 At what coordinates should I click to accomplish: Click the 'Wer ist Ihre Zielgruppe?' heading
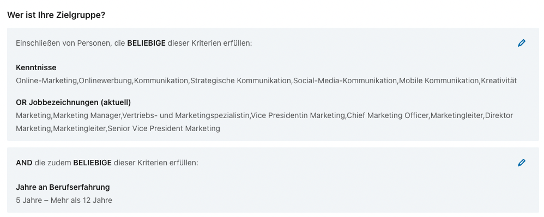pyautogui.click(x=56, y=15)
